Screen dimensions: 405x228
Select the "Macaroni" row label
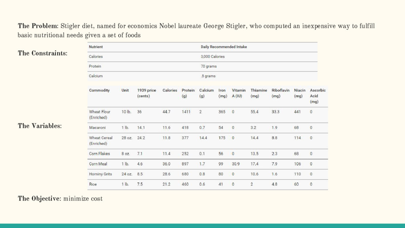click(x=97, y=128)
